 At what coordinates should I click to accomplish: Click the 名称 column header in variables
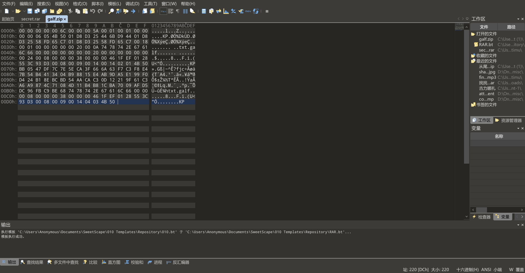pos(499,136)
